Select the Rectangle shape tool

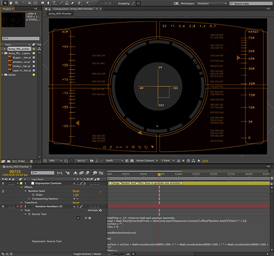pos(43,3)
